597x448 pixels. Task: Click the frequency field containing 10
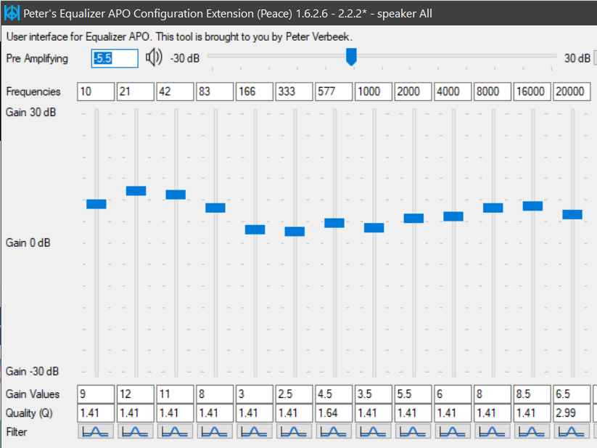(x=96, y=91)
